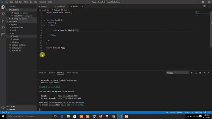Open the Help menu
Viewport: 212px width, 119px height.
click(50, 2)
